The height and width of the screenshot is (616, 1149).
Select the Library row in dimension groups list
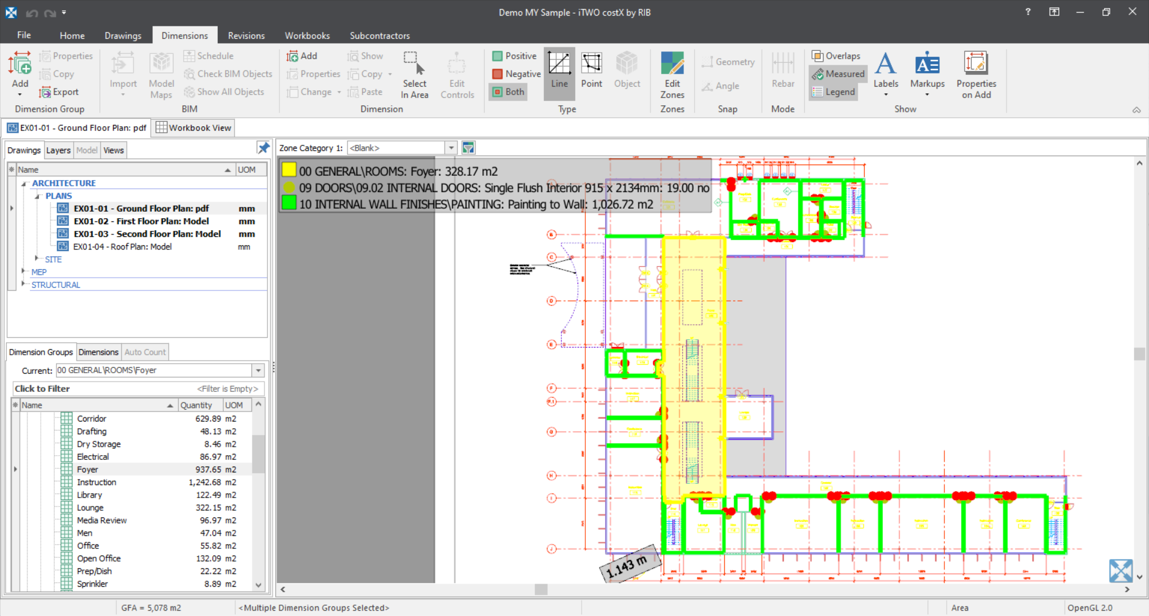click(x=89, y=495)
